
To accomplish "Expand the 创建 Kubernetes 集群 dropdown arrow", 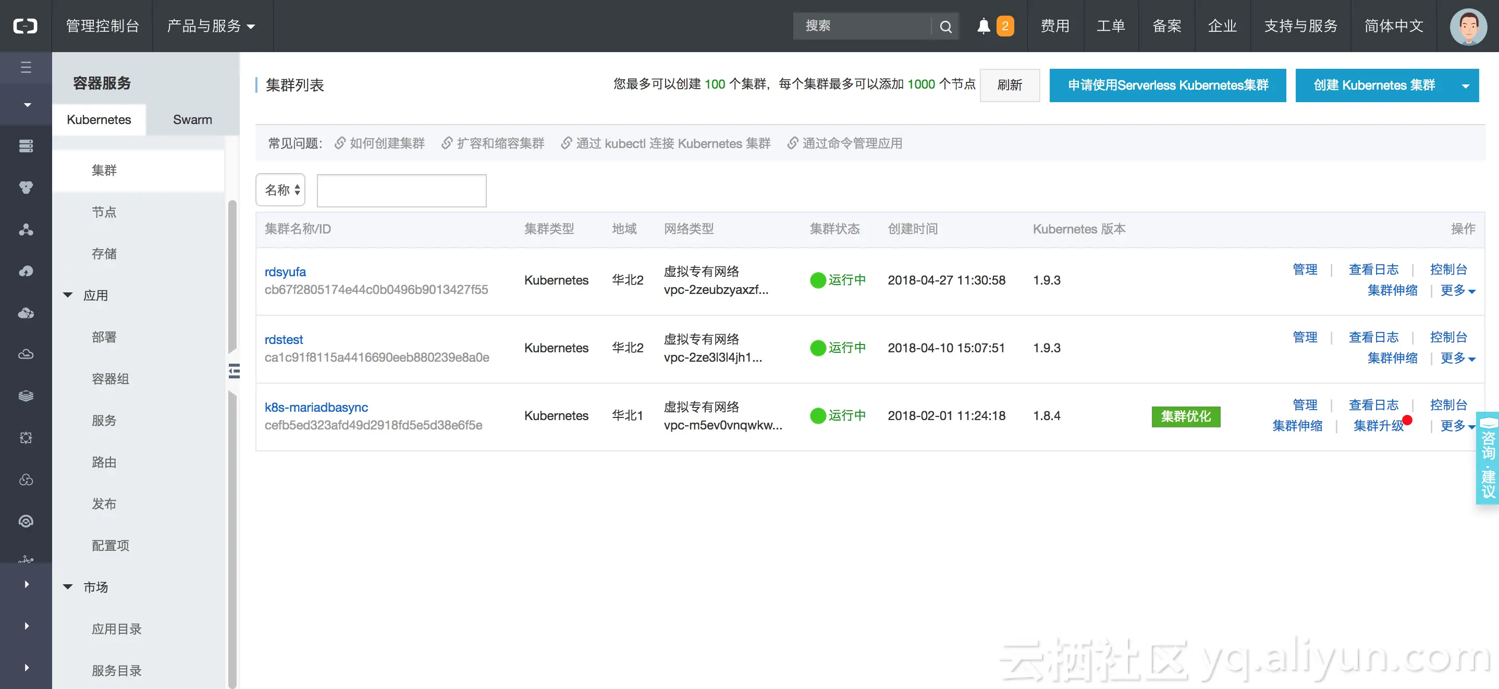I will click(x=1465, y=85).
